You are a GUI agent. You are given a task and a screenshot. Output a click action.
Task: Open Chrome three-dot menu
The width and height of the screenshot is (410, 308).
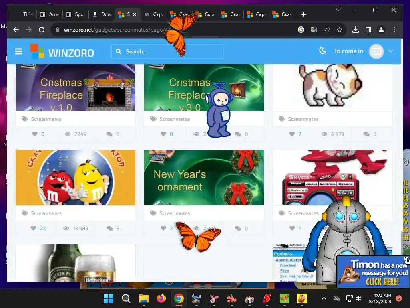point(394,30)
